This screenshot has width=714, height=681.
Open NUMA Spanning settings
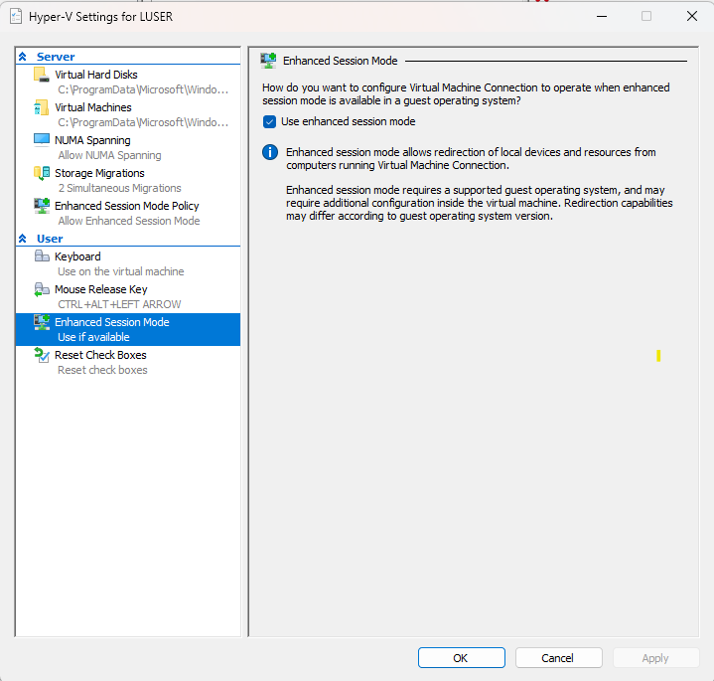[x=128, y=147]
